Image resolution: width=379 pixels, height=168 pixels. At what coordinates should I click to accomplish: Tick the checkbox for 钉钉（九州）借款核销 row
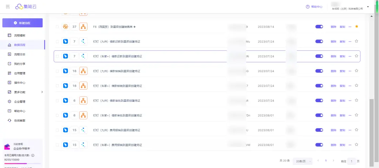(x=57, y=71)
